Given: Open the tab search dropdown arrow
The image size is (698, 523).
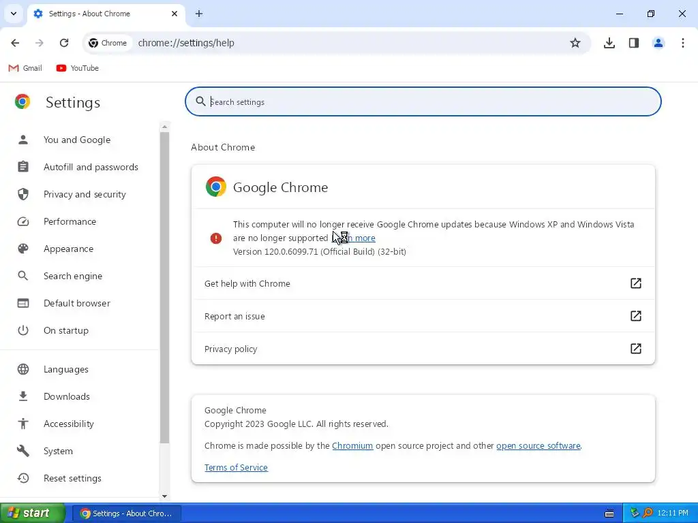Looking at the screenshot, I should 14,14.
